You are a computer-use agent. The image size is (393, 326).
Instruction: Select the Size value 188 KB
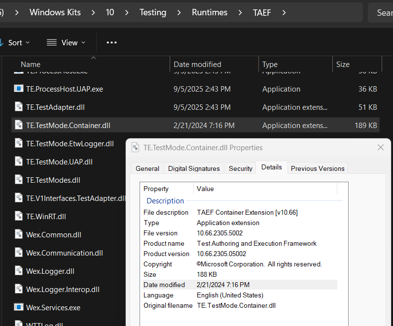tap(207, 274)
